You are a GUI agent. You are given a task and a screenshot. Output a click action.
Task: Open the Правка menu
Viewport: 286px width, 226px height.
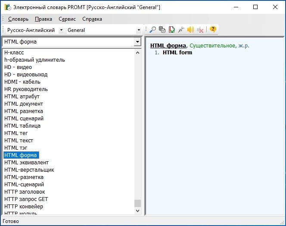[44, 19]
